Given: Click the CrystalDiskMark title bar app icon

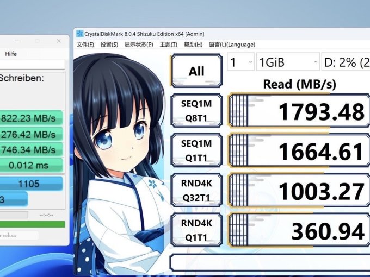Looking at the screenshot, I should click(80, 34).
